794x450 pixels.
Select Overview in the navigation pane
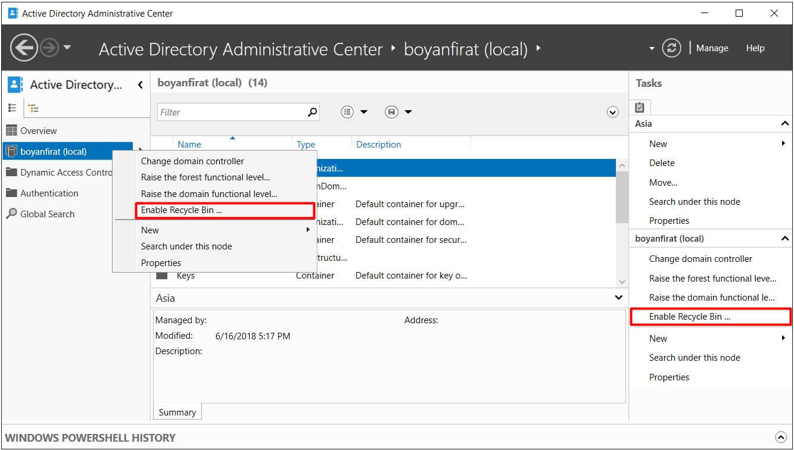38,131
